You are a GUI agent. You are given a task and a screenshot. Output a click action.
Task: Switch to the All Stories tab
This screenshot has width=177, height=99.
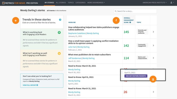(x=61, y=3)
